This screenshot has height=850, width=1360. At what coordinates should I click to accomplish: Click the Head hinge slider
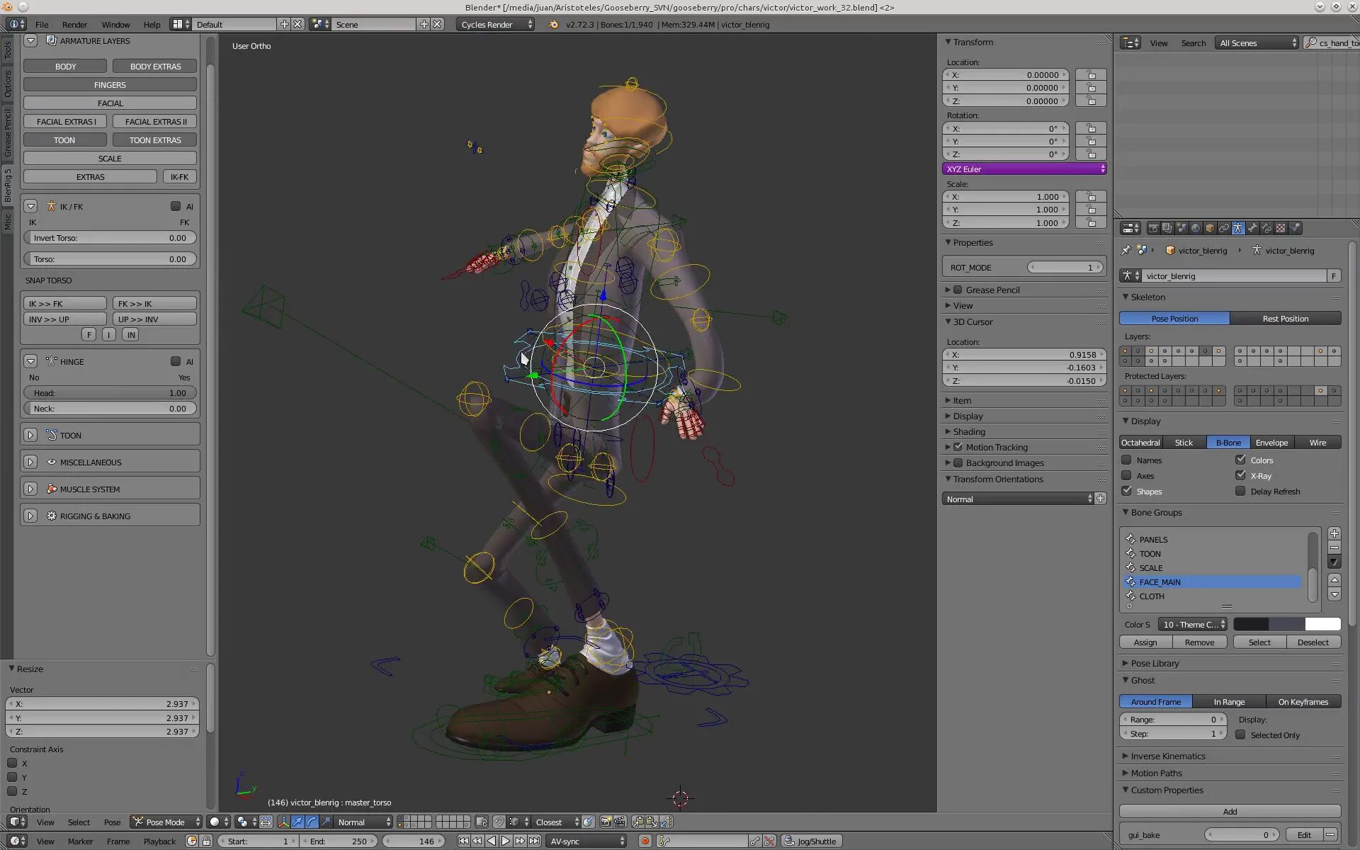coord(110,392)
